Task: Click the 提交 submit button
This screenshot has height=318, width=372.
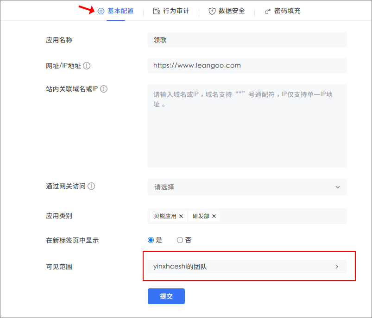Action: point(166,296)
